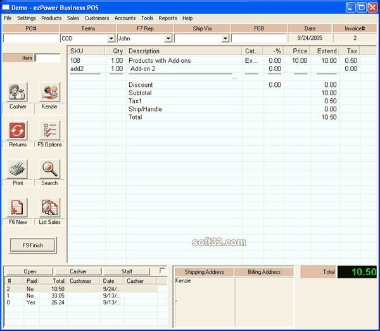Click the red Returns icon
The height and width of the screenshot is (331, 380).
coord(17,131)
